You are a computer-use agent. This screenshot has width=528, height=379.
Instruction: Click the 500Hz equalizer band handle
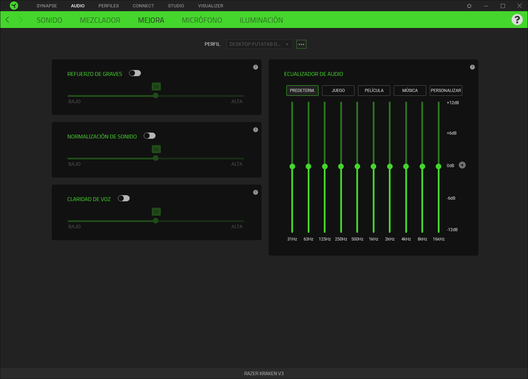357,166
